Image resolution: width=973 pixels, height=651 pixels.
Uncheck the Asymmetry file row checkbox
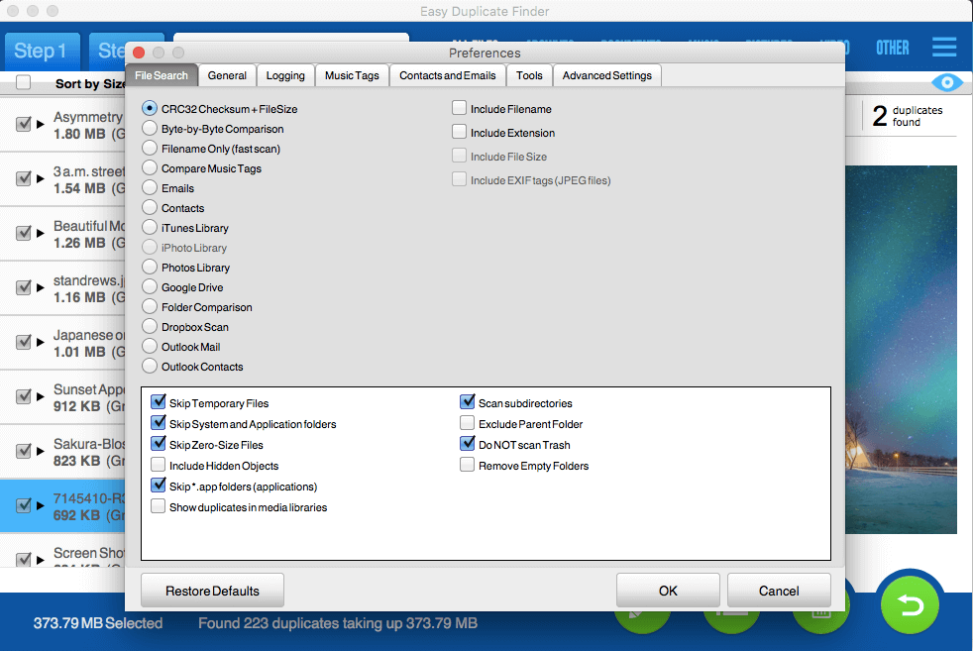click(x=24, y=124)
